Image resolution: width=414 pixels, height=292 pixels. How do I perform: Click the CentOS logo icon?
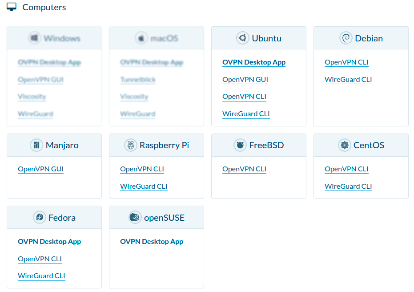pos(344,145)
